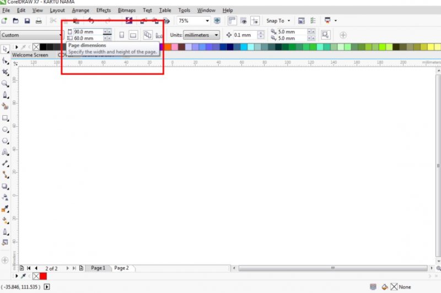Screen dimensions: 441x293
Task: Select the Rectangle tool
Action: (x=5, y=118)
